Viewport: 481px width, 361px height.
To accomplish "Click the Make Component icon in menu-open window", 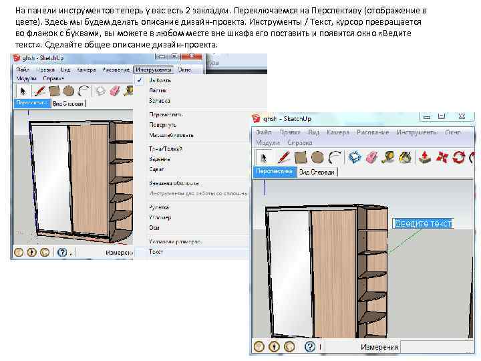I will click(100, 91).
